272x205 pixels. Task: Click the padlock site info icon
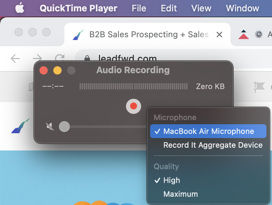pos(87,58)
